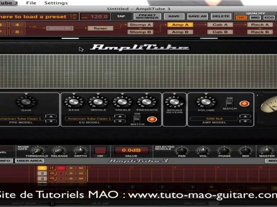Click the SPRING REVERB knob
Screen dimensions: 277x207
174,102
